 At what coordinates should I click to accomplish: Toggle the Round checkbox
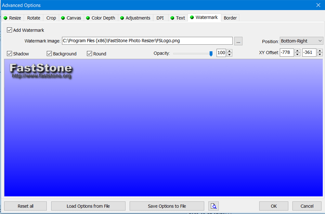tap(89, 53)
